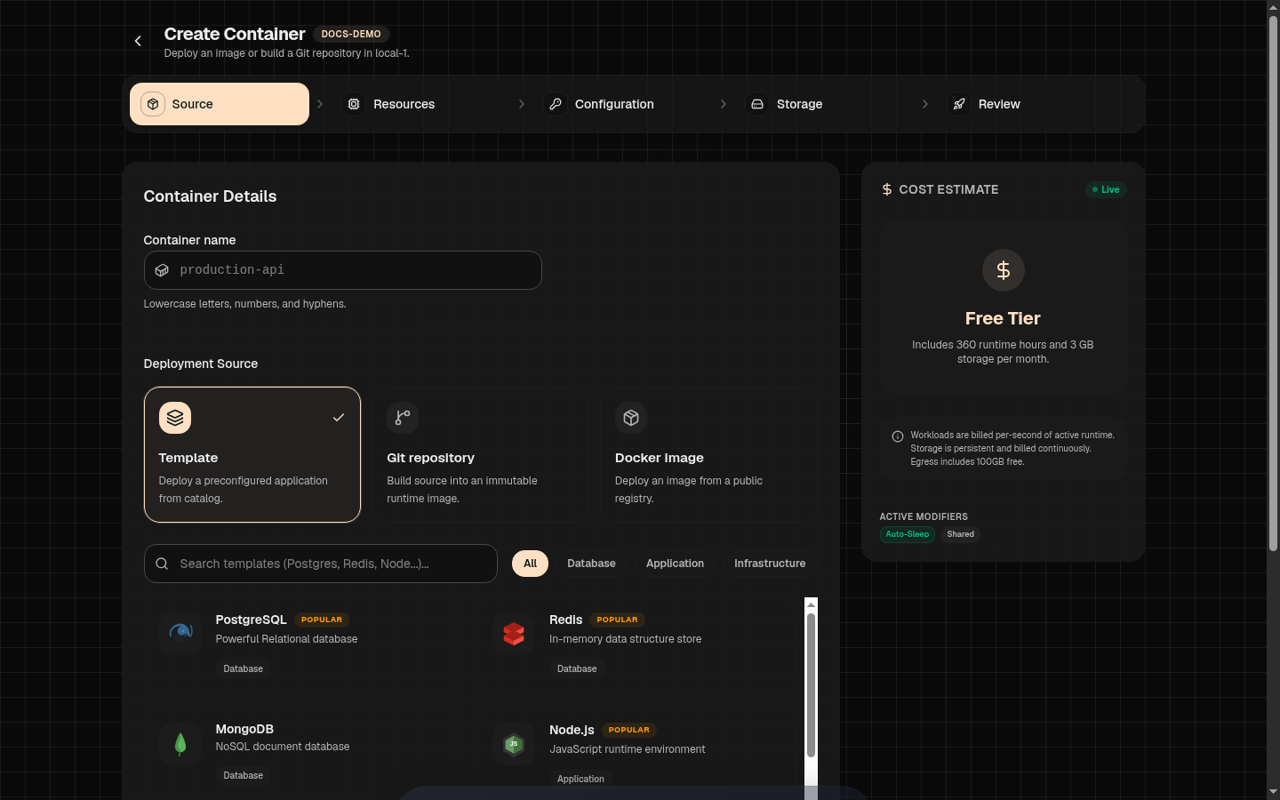The height and width of the screenshot is (800, 1280).
Task: Select the Git repository deployment source
Action: pyautogui.click(x=480, y=454)
